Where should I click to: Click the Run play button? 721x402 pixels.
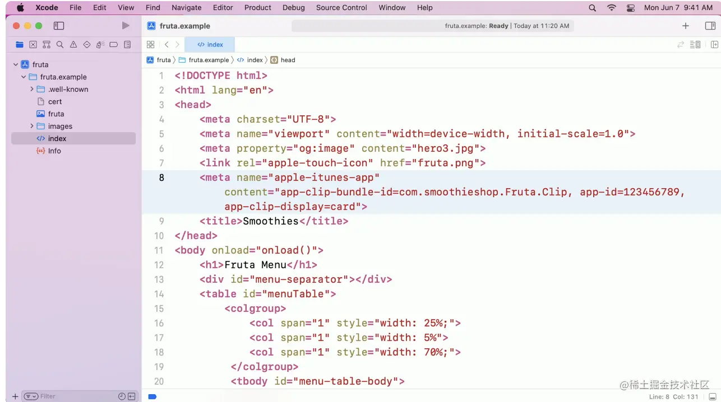126,26
